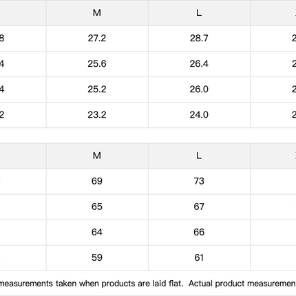This screenshot has width=296, height=296.
Task: Select the 69 cell under M
Action: point(97,181)
